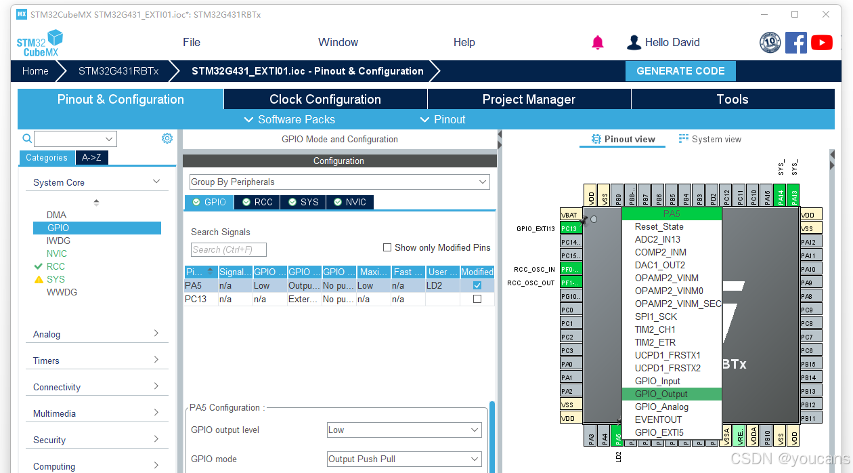Screen dimensions: 853x473
Task: Select DMA in System Core tree
Action: pyautogui.click(x=56, y=215)
